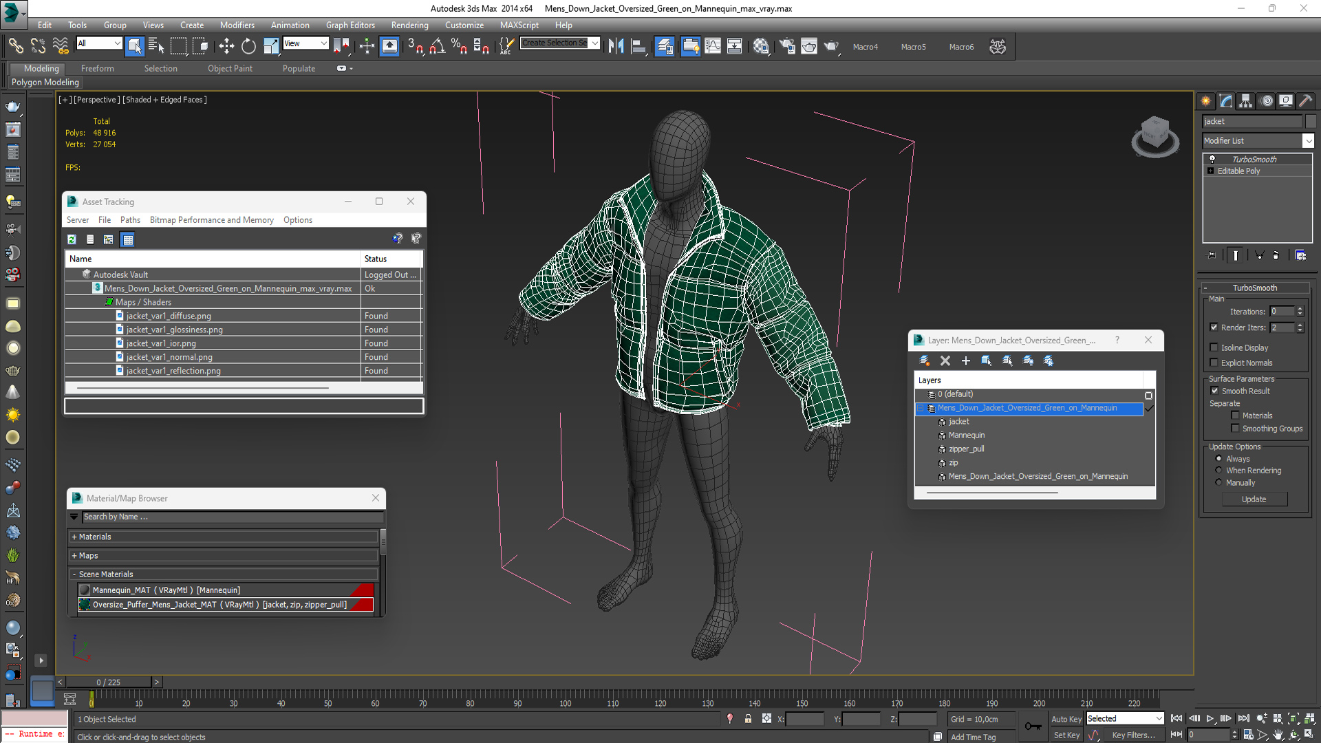Select the Move tool in main toolbar
Screen dimensions: 1321x743
click(x=226, y=46)
